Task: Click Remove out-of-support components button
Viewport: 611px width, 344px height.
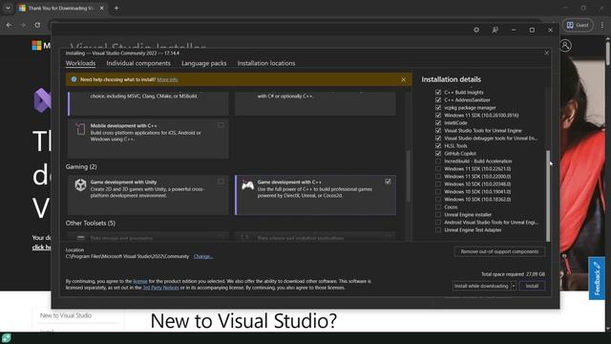Action: (x=499, y=251)
